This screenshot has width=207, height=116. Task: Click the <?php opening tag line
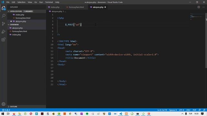pyautogui.click(x=60, y=18)
